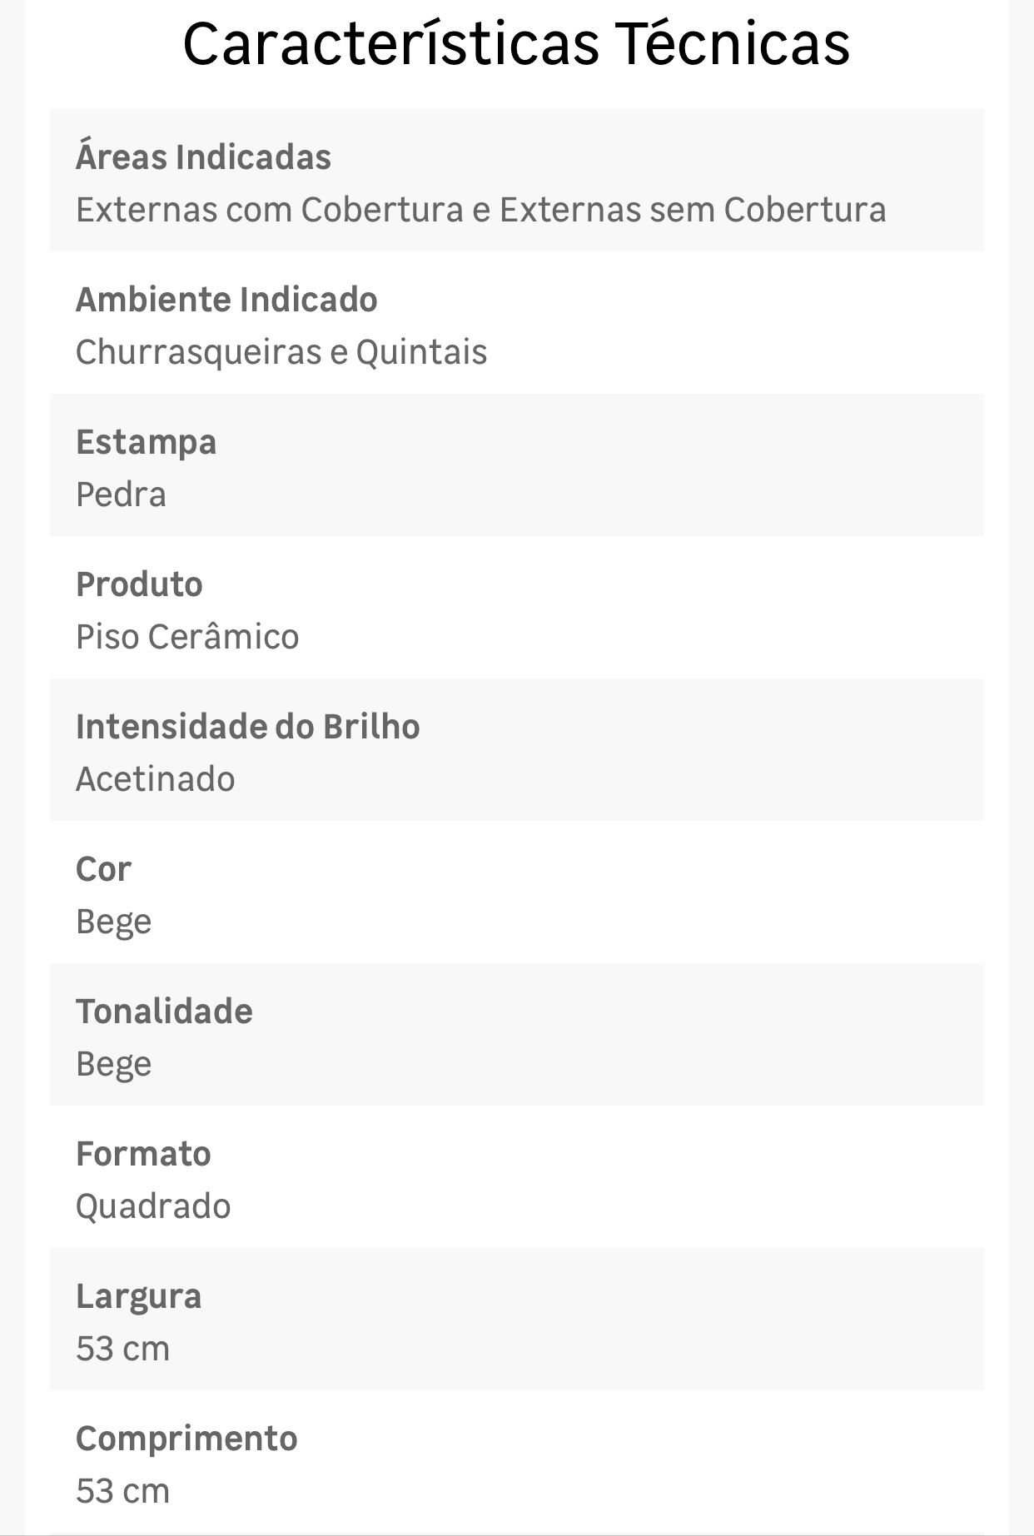The height and width of the screenshot is (1536, 1034).
Task: Click the Bege value under Tonalidade
Action: click(x=114, y=1065)
